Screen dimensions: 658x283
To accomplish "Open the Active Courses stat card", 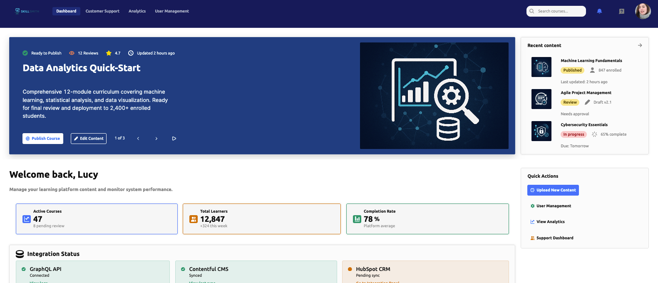I will point(97,219).
